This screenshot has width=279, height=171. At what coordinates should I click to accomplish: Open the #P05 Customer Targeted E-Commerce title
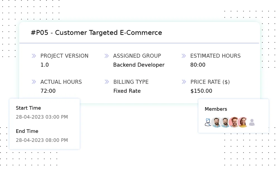(x=96, y=33)
